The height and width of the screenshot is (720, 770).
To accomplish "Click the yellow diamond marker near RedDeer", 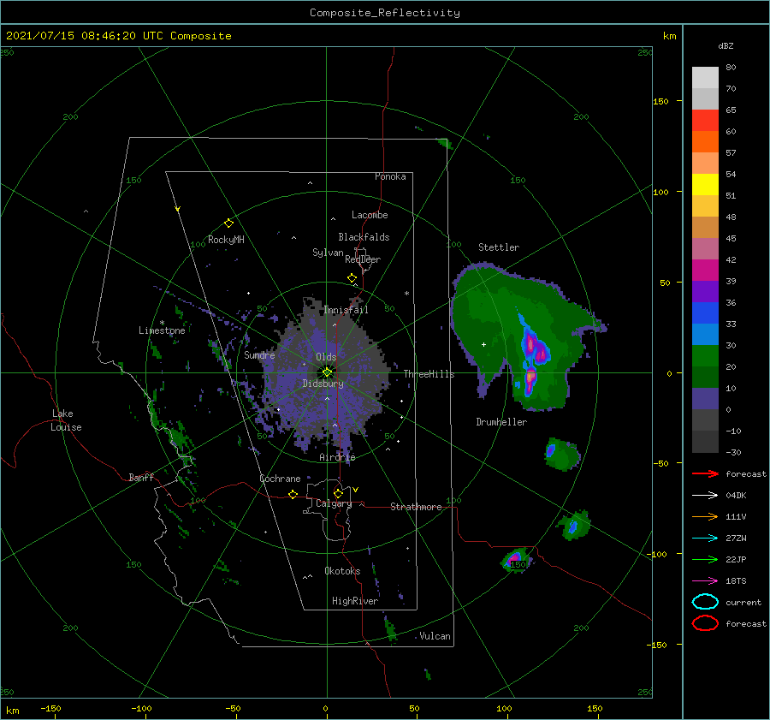I will point(352,278).
